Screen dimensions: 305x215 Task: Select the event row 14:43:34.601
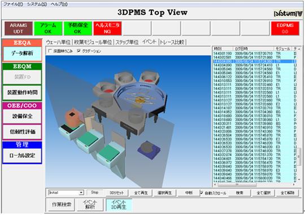pos(254,158)
